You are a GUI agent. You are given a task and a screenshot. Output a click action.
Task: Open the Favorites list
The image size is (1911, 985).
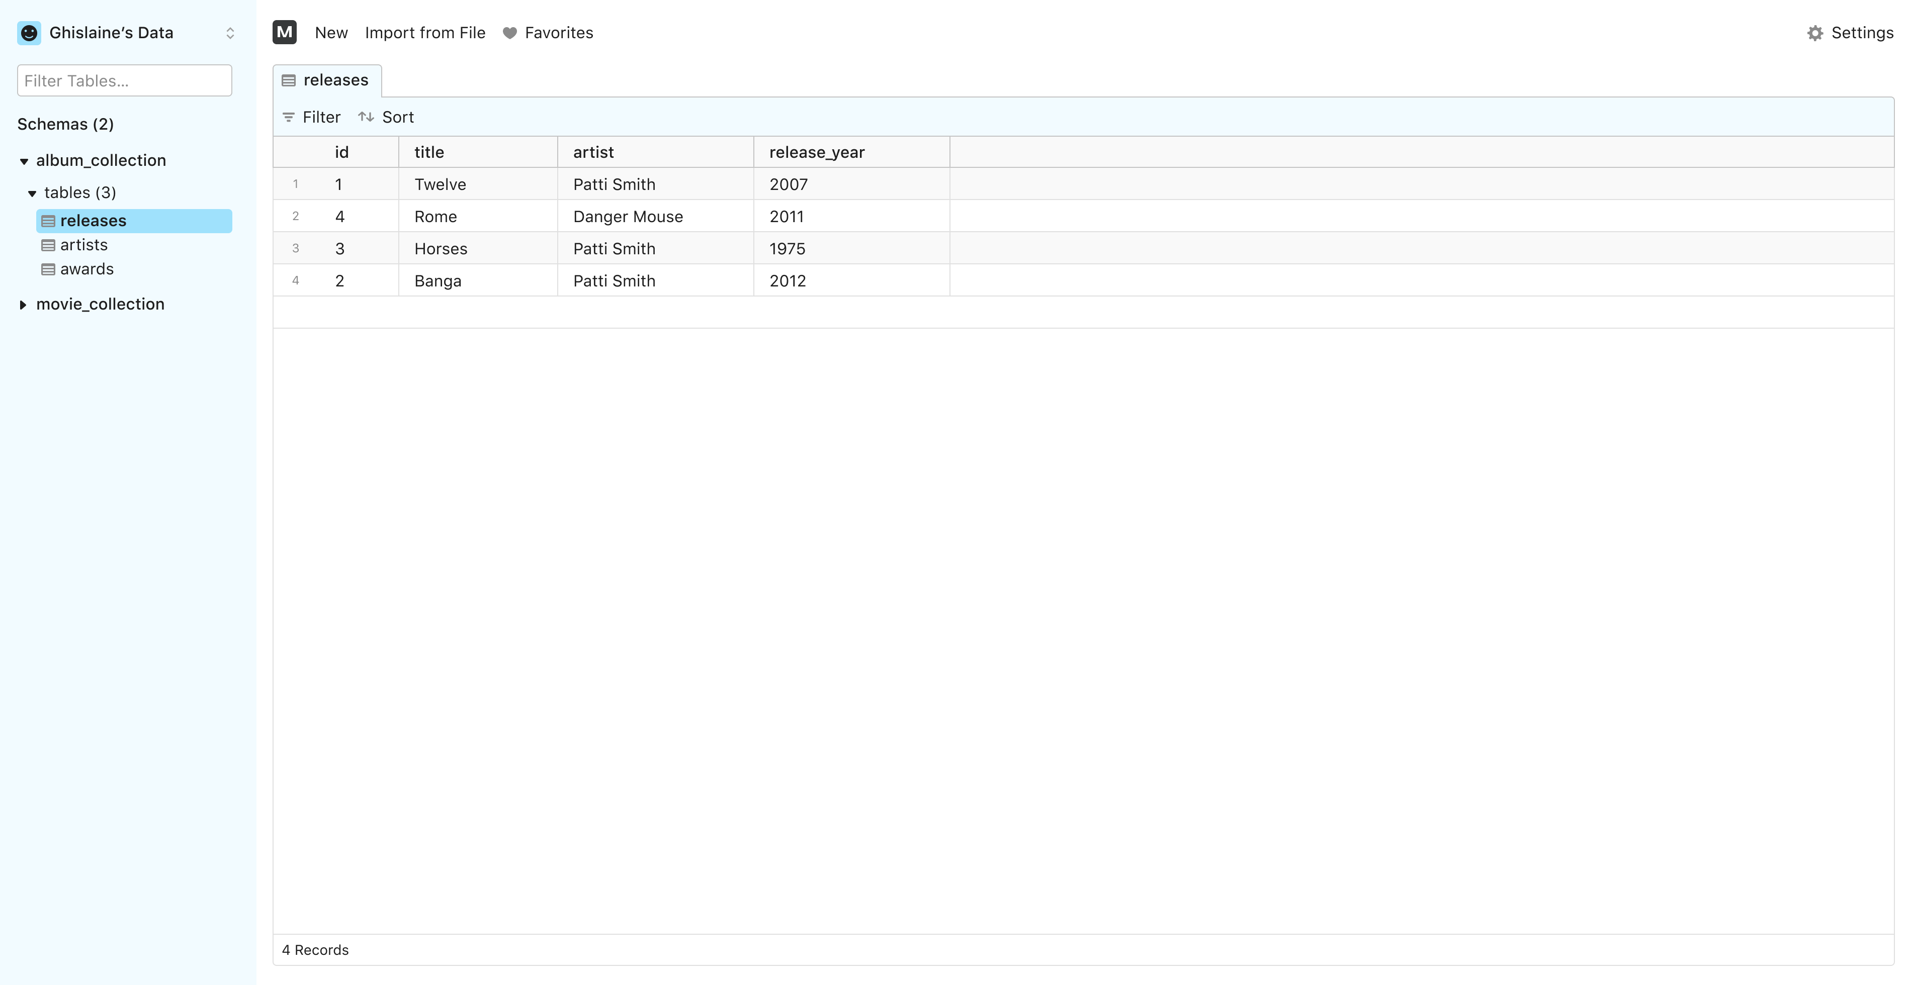point(559,33)
